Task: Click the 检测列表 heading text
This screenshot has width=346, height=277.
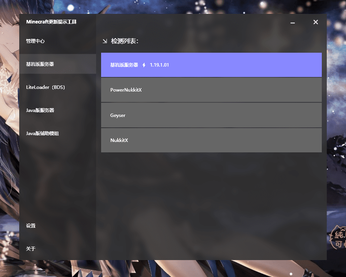Action: point(125,41)
